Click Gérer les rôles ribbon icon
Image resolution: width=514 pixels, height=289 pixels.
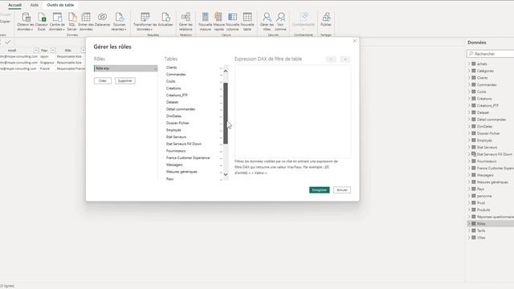pyautogui.click(x=267, y=22)
